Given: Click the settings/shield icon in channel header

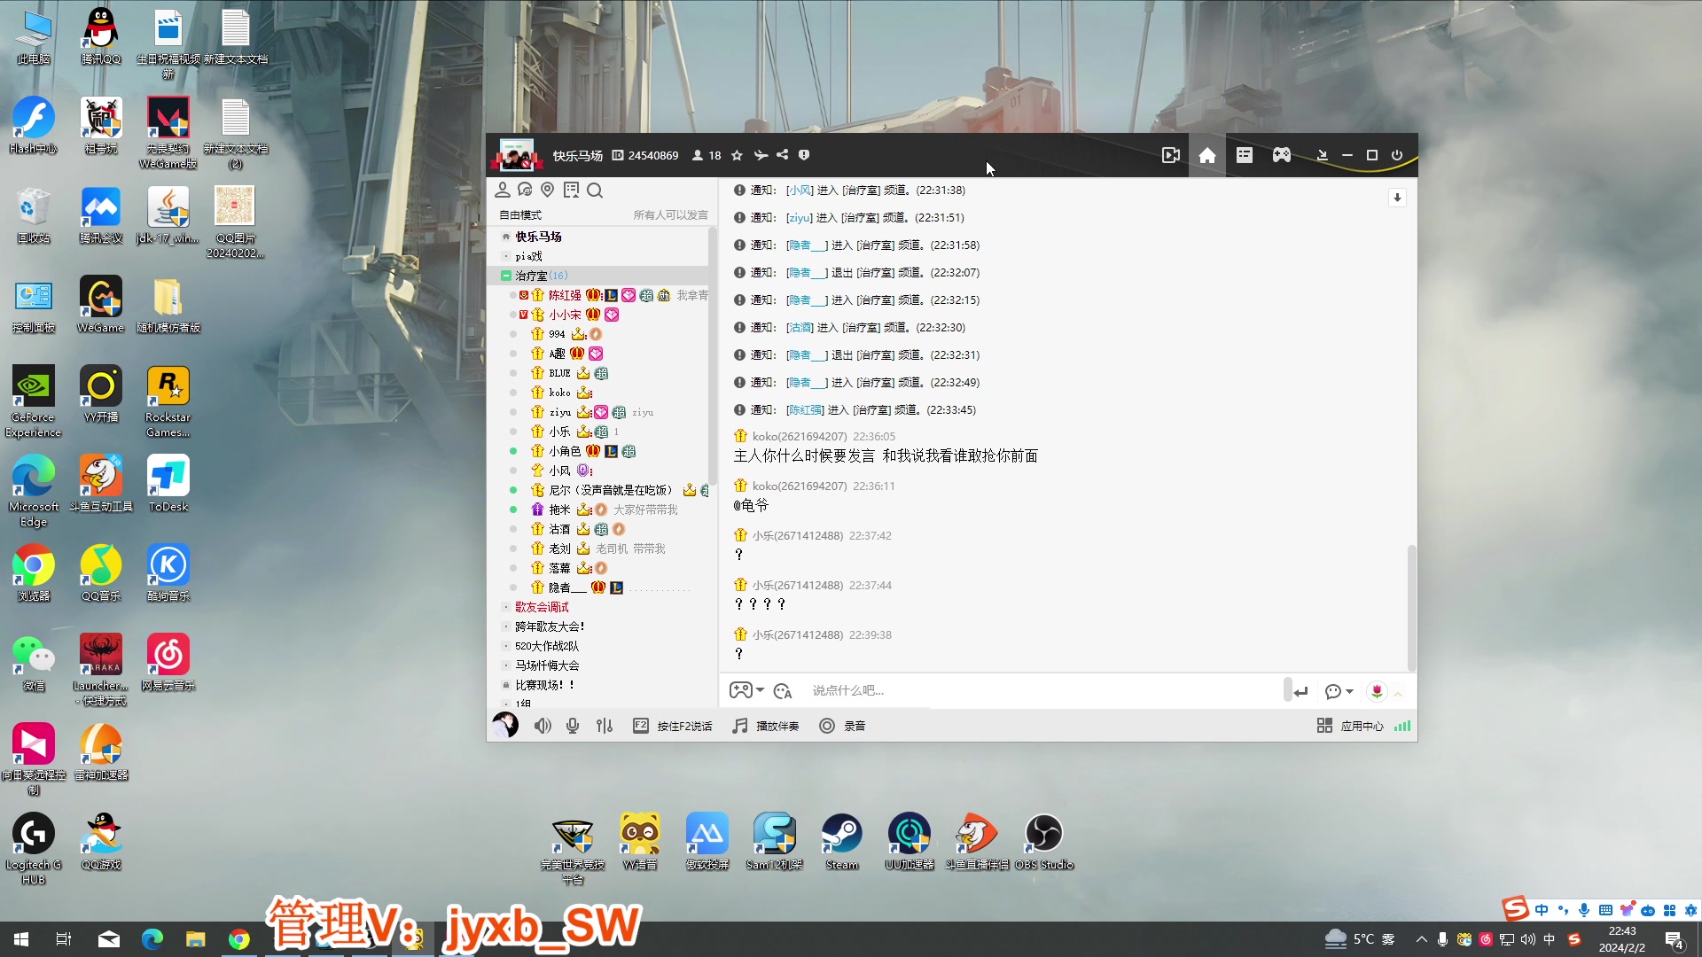Looking at the screenshot, I should [x=804, y=154].
